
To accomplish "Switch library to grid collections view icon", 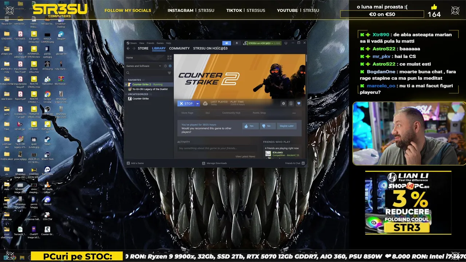I will (169, 57).
